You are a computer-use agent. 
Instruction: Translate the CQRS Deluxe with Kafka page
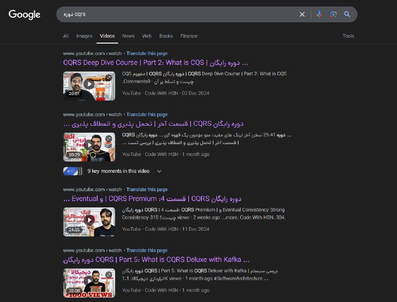[147, 250]
